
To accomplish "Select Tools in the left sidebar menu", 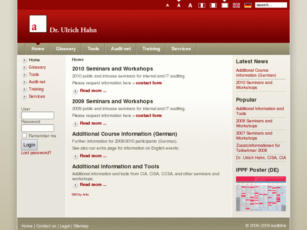I will [x=34, y=74].
